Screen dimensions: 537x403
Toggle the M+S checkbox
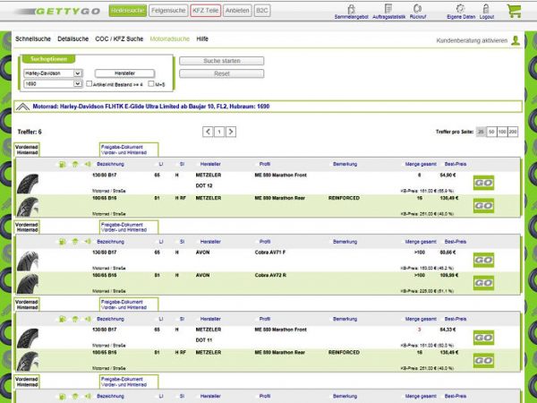point(150,83)
